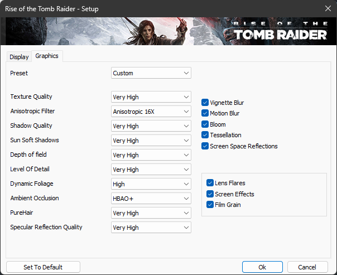This screenshot has width=337, height=275.
Task: Close the Setup window
Action: tap(328, 8)
